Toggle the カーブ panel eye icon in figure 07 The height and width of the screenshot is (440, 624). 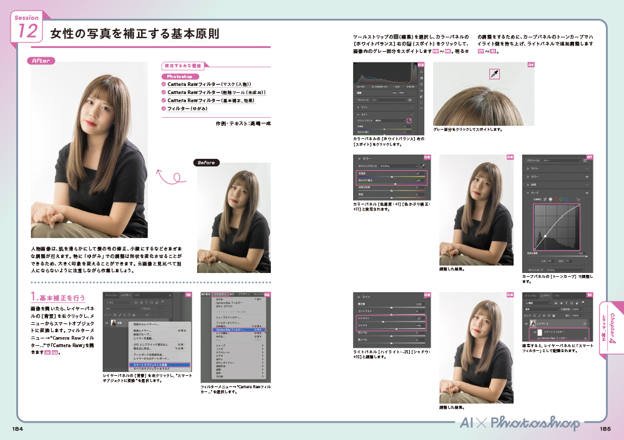(587, 193)
